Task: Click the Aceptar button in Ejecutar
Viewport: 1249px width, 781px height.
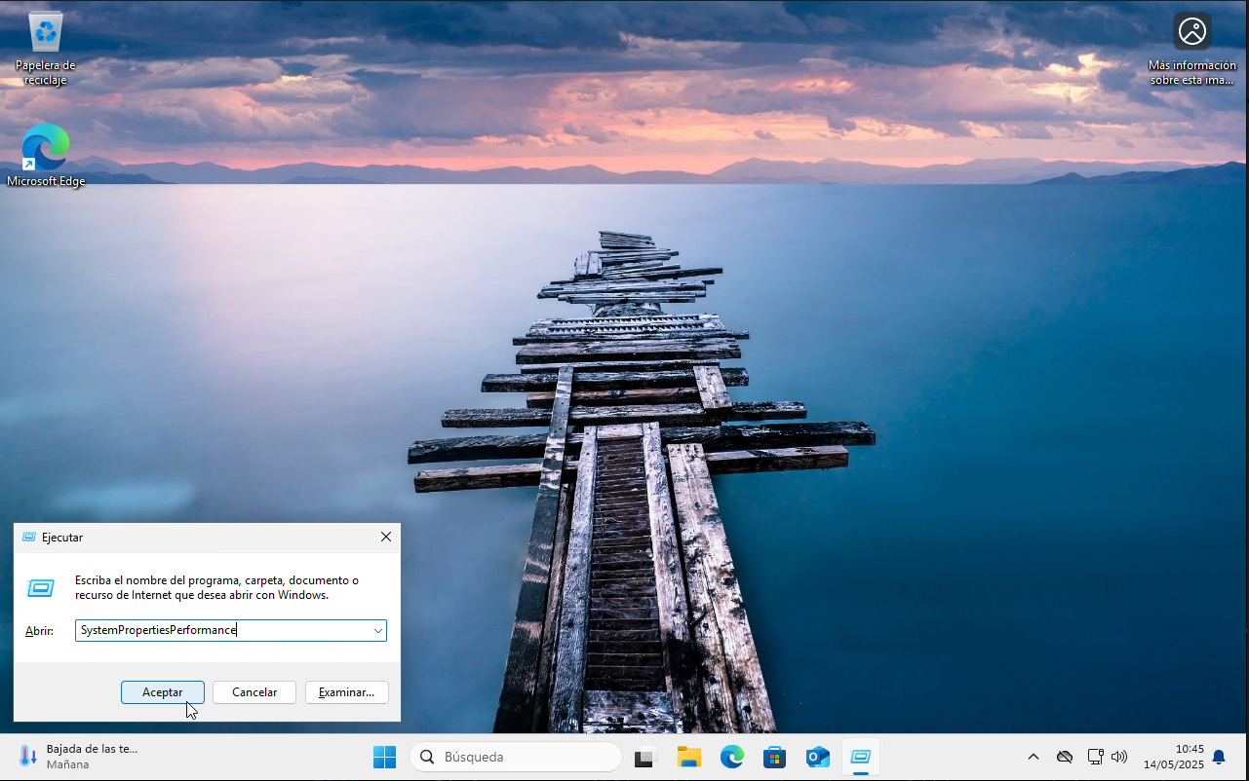Action: point(162,692)
